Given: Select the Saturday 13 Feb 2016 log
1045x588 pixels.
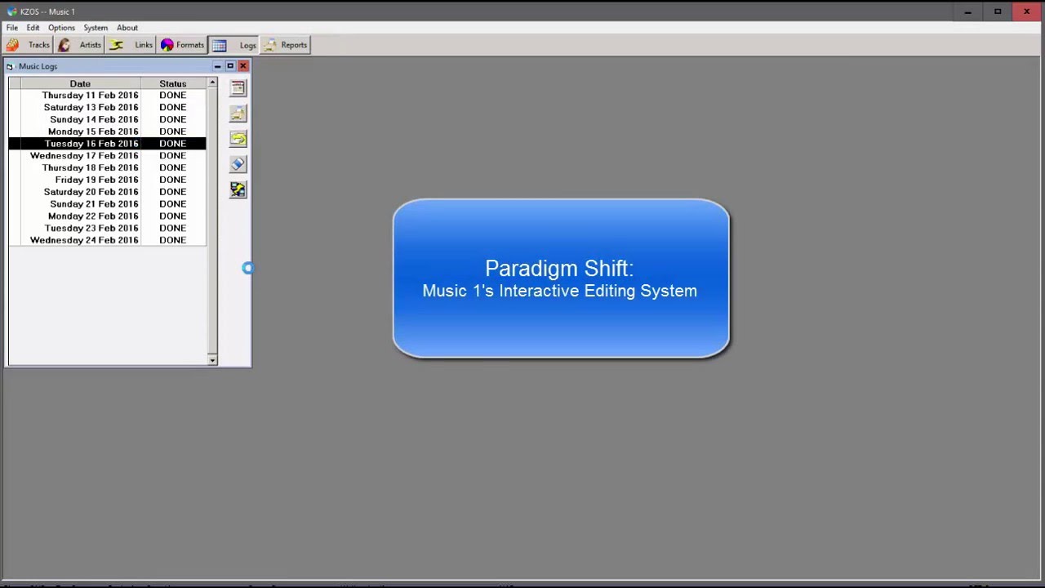Looking at the screenshot, I should [x=107, y=108].
